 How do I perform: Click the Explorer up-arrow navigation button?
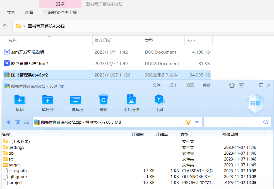[x=5, y=26]
